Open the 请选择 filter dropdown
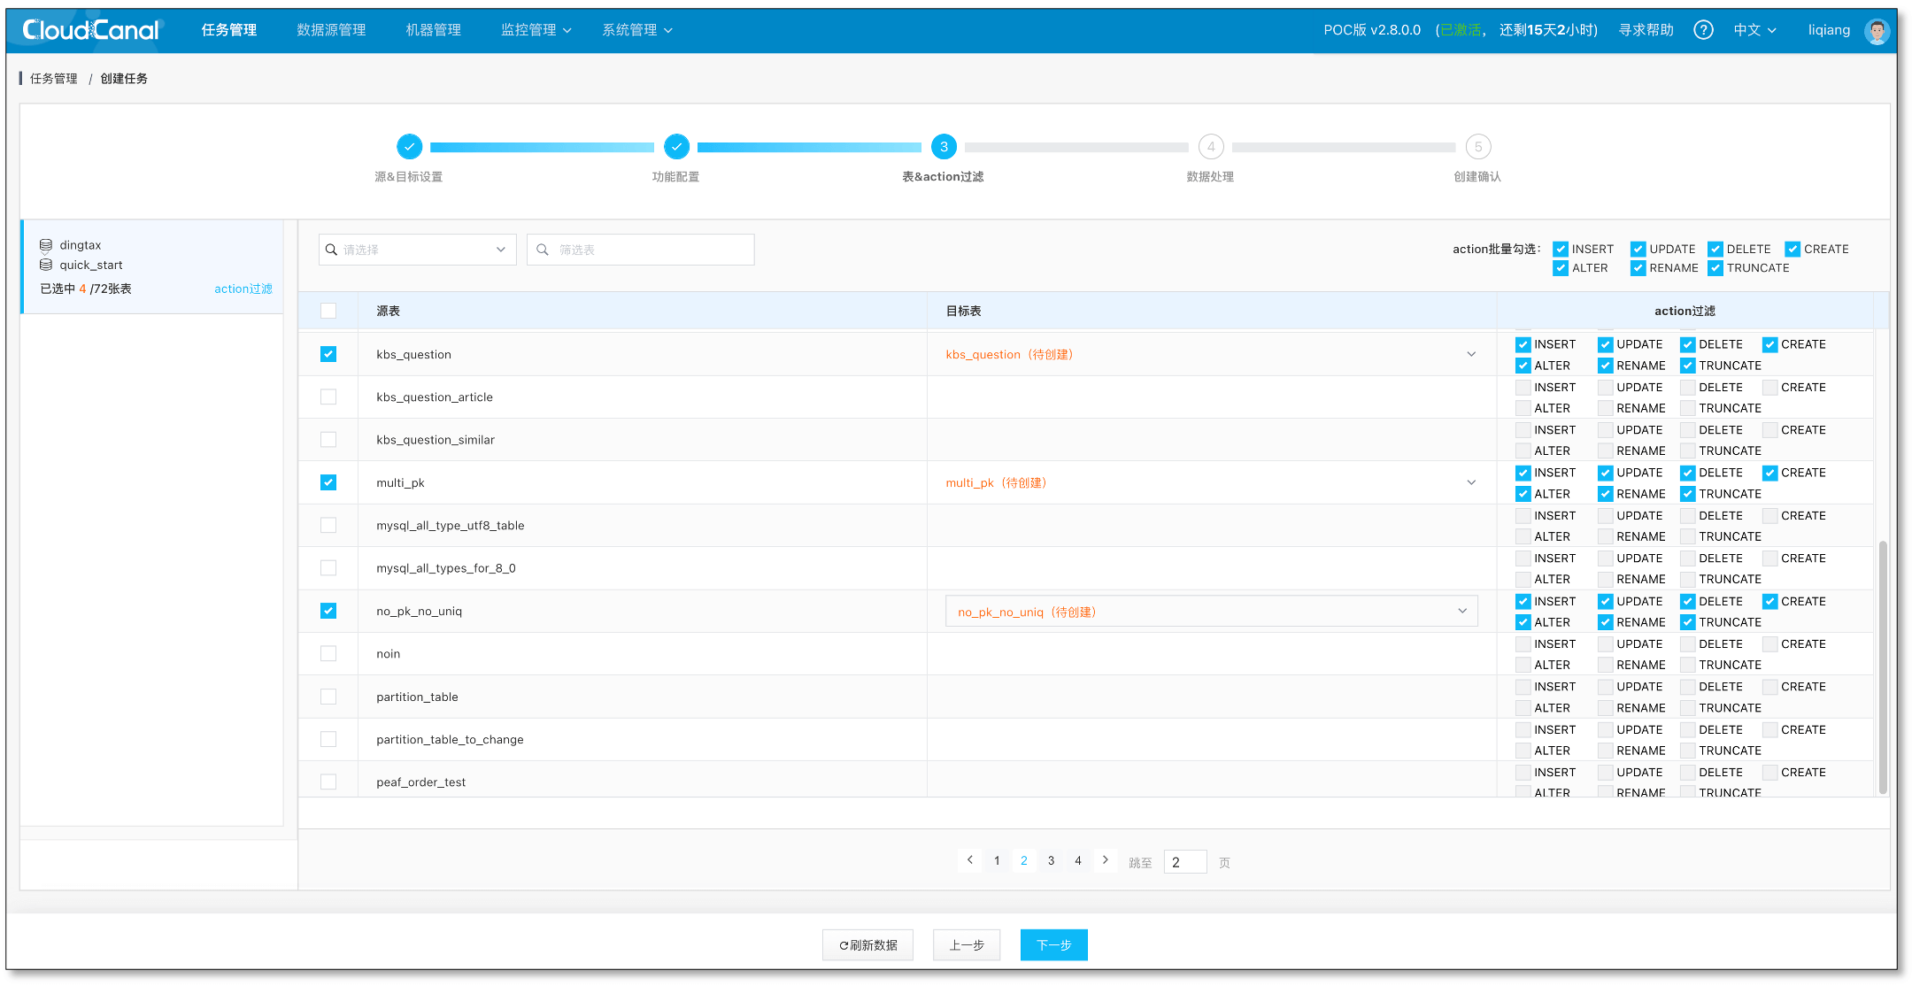1912x986 pixels. pyautogui.click(x=418, y=250)
